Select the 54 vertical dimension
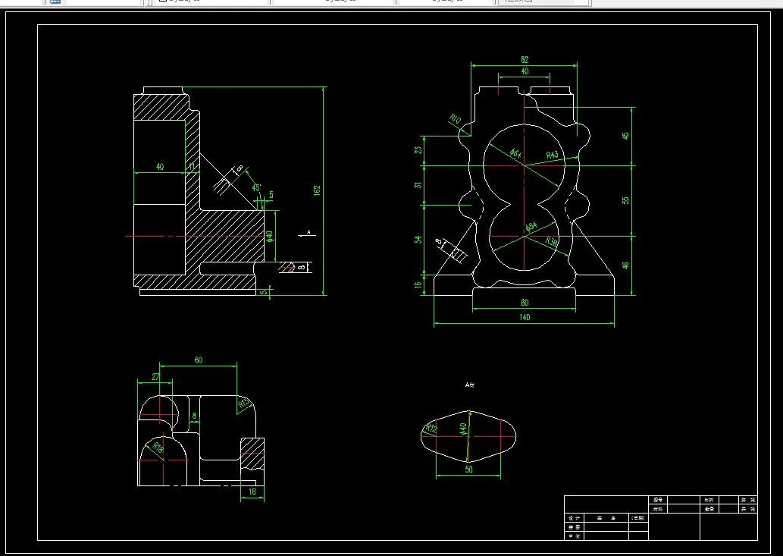Image resolution: width=783 pixels, height=556 pixels. pos(418,240)
